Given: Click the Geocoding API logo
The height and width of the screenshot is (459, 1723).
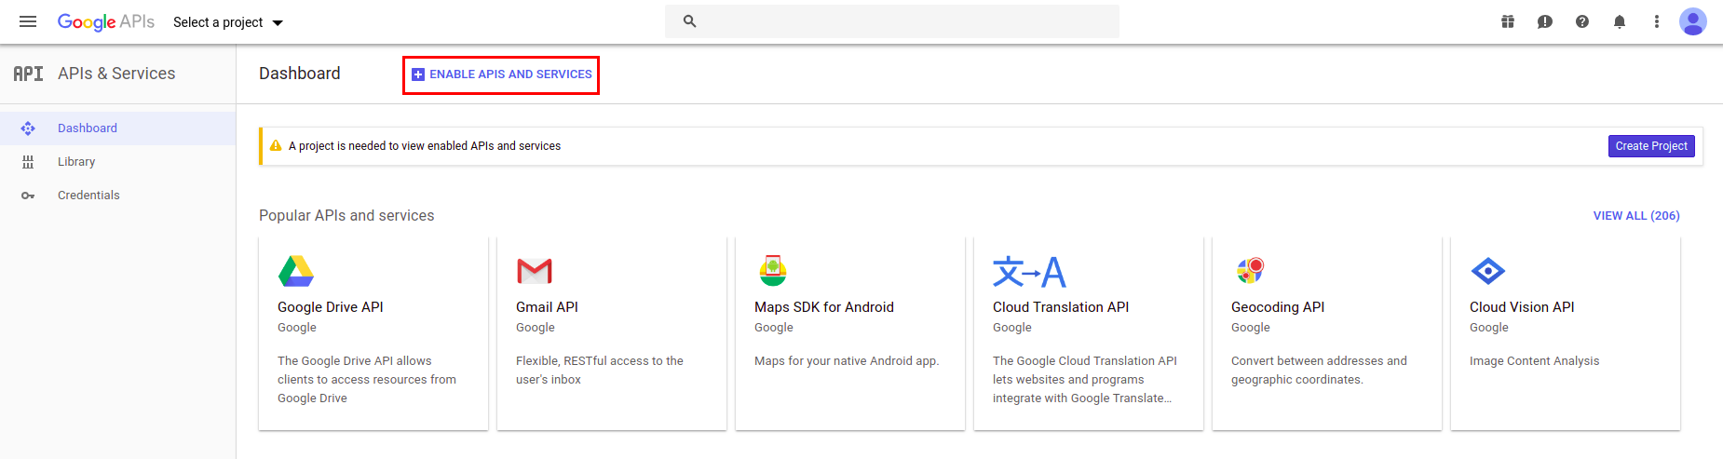Looking at the screenshot, I should [1251, 271].
